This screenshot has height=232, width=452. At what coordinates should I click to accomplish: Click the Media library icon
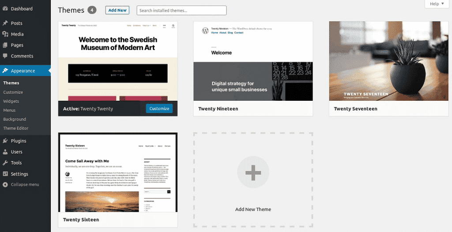[5, 34]
